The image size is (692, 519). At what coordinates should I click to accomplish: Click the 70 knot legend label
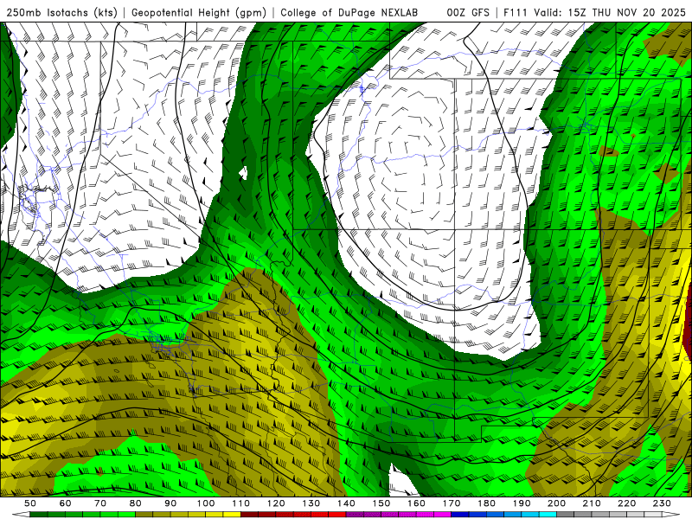click(100, 503)
